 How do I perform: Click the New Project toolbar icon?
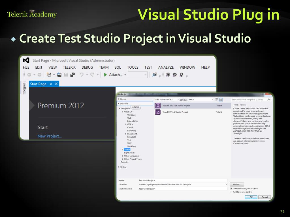pyautogui.click(x=49, y=75)
